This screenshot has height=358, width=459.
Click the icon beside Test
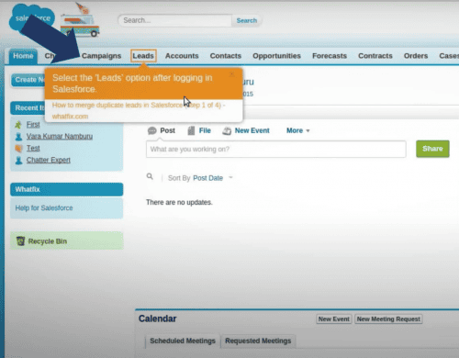click(x=18, y=149)
